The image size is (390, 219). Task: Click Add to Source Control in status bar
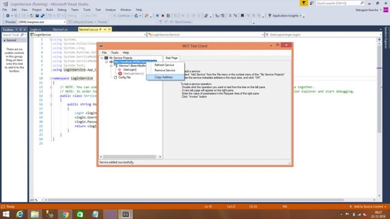368,206
